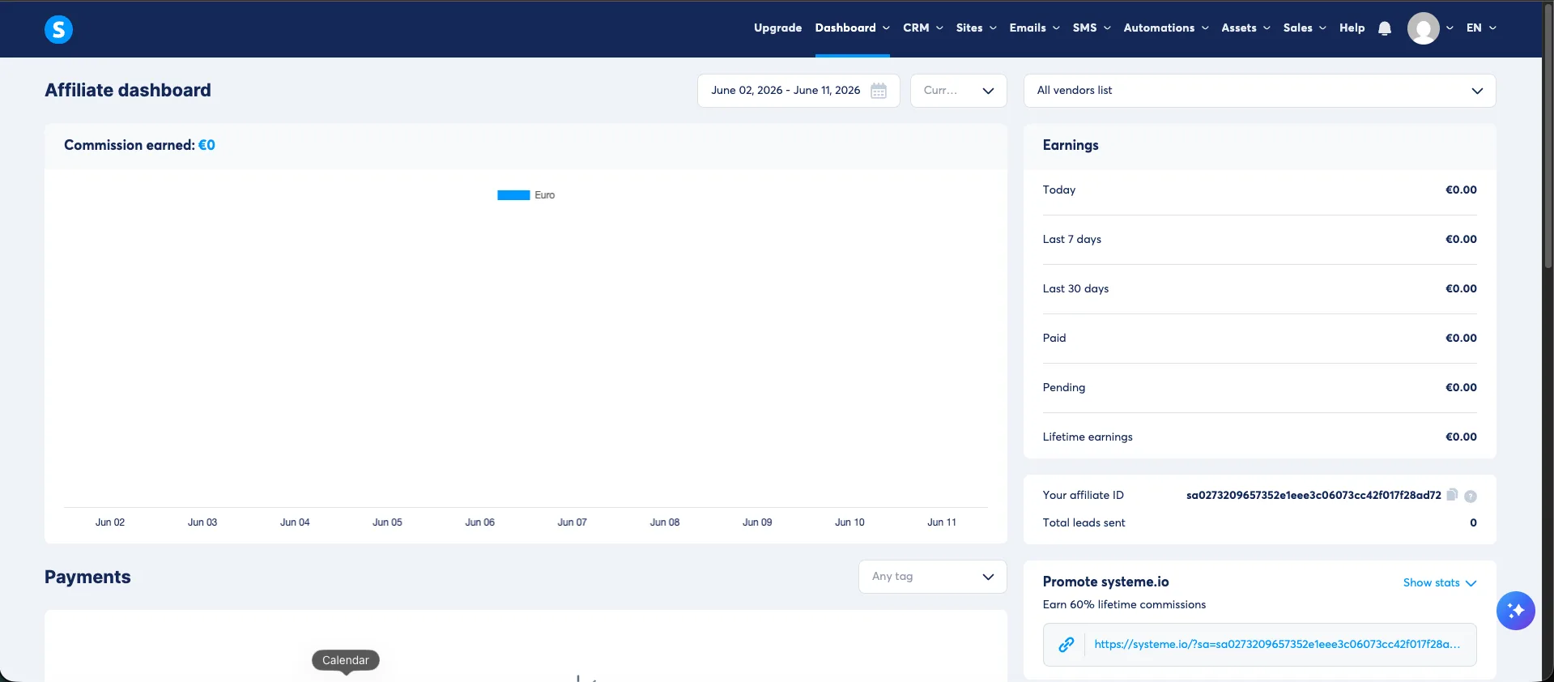Open the Sales menu
This screenshot has width=1554, height=682.
[x=1305, y=28]
